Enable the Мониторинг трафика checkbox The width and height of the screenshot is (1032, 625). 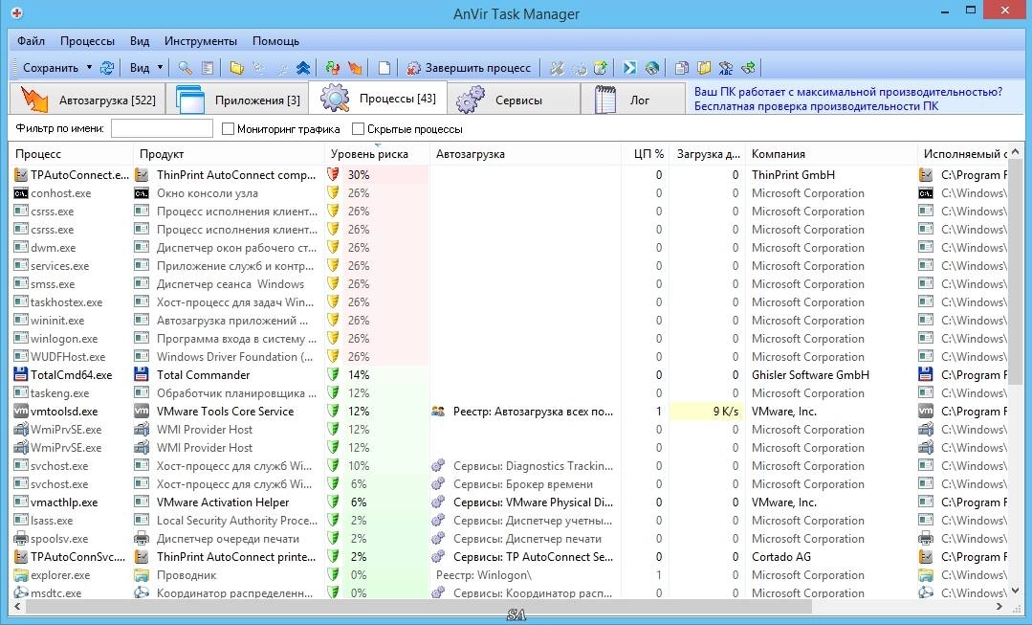(229, 129)
